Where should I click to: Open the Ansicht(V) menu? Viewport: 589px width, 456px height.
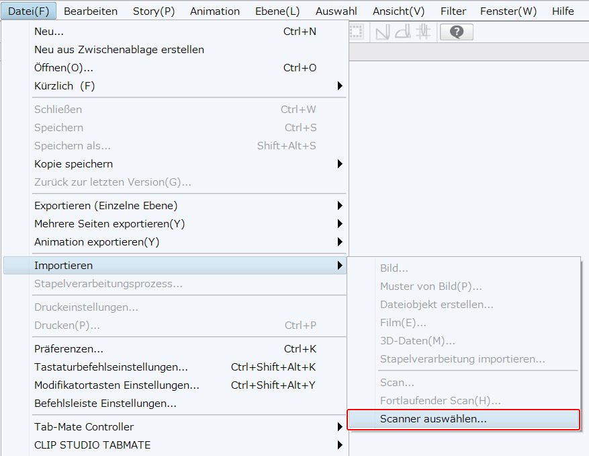(398, 11)
